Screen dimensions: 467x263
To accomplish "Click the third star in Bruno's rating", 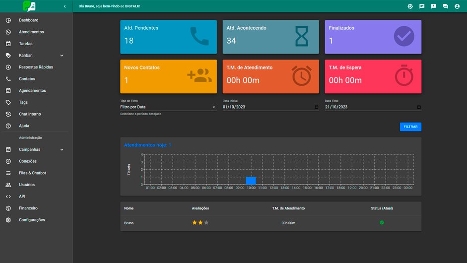I will pyautogui.click(x=206, y=223).
